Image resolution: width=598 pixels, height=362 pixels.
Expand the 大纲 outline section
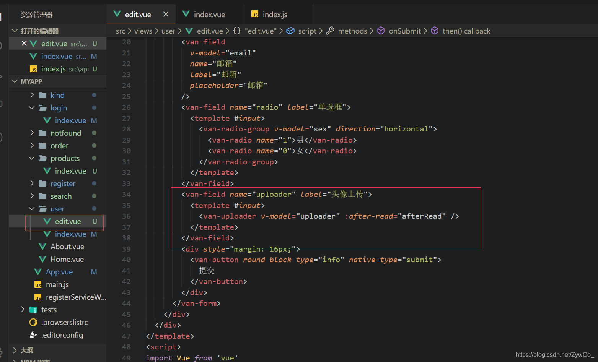click(x=15, y=350)
